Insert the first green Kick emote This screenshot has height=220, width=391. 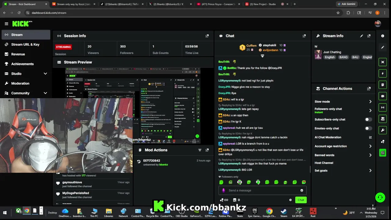tap(221, 182)
